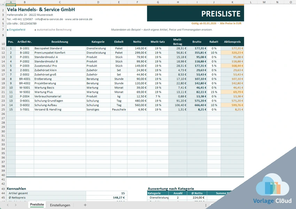
Task: Click column header C
Action: click(x=60, y=2)
